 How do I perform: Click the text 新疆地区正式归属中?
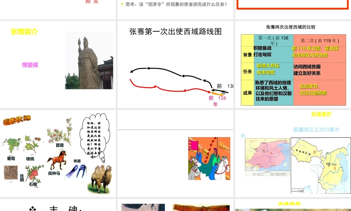pyautogui.click(x=316, y=130)
